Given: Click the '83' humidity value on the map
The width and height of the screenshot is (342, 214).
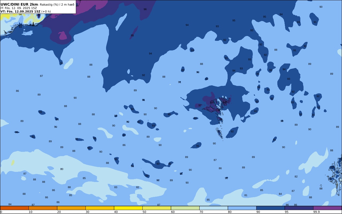Looking at the screenshot, I should click(x=116, y=187).
